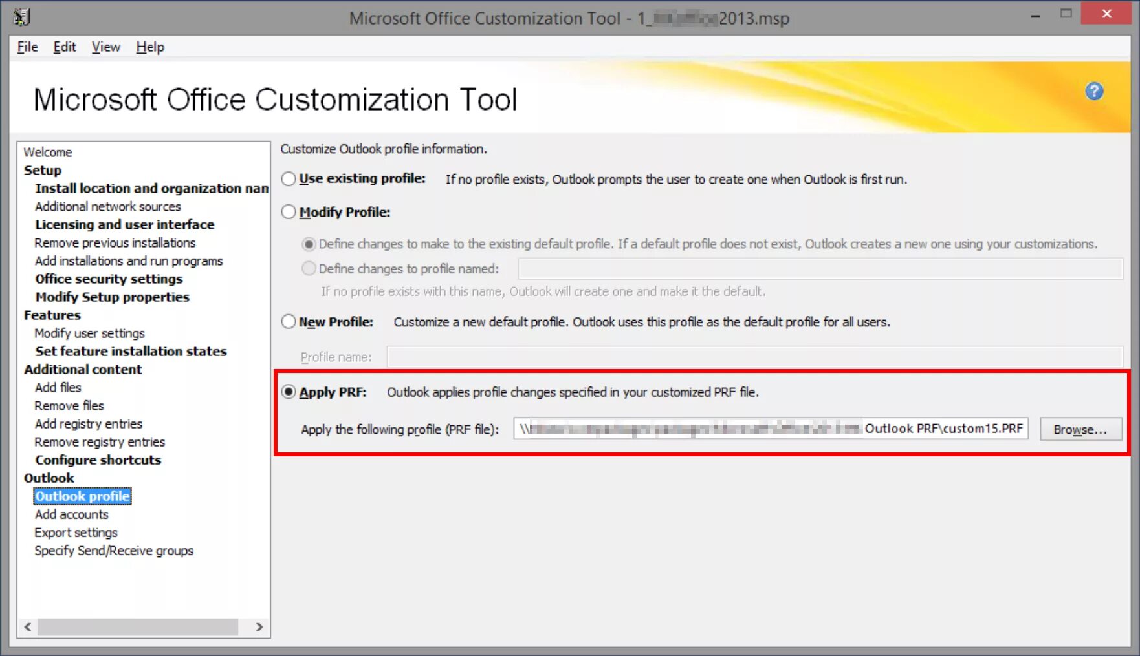Open the Add files page

[x=58, y=388]
